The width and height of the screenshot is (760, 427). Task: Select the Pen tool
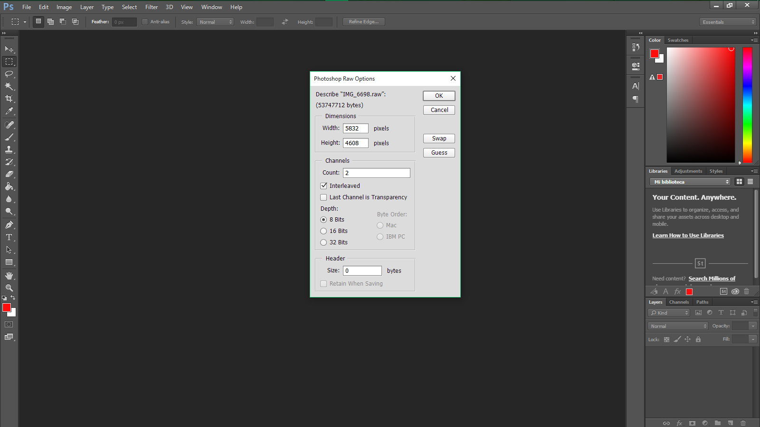[x=9, y=225]
